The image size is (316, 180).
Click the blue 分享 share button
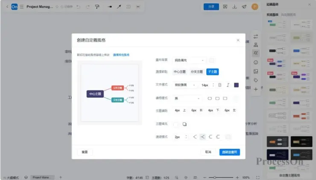(211, 7)
